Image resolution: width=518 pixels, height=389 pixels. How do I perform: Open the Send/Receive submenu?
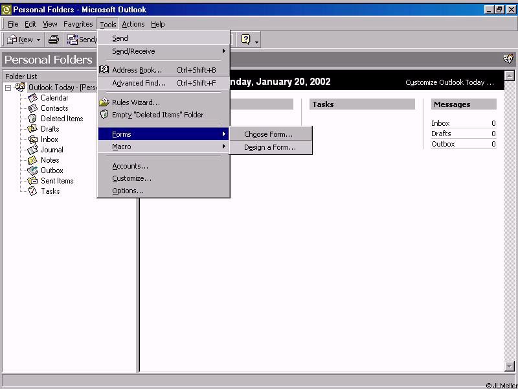pos(163,51)
